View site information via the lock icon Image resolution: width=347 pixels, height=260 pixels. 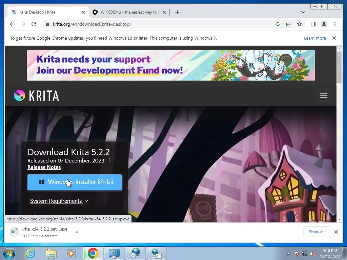(47, 24)
